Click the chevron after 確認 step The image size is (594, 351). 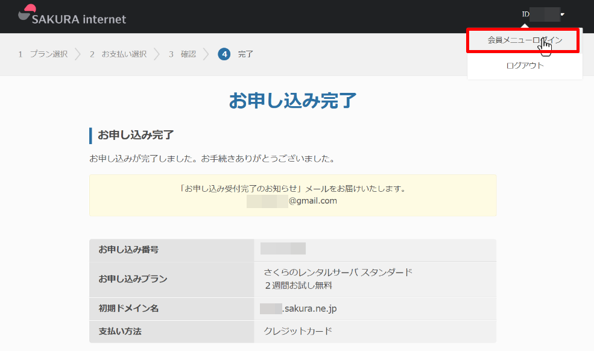pyautogui.click(x=206, y=54)
